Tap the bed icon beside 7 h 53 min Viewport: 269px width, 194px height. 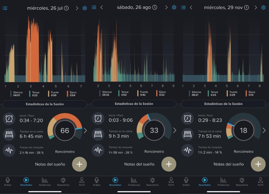point(187,134)
